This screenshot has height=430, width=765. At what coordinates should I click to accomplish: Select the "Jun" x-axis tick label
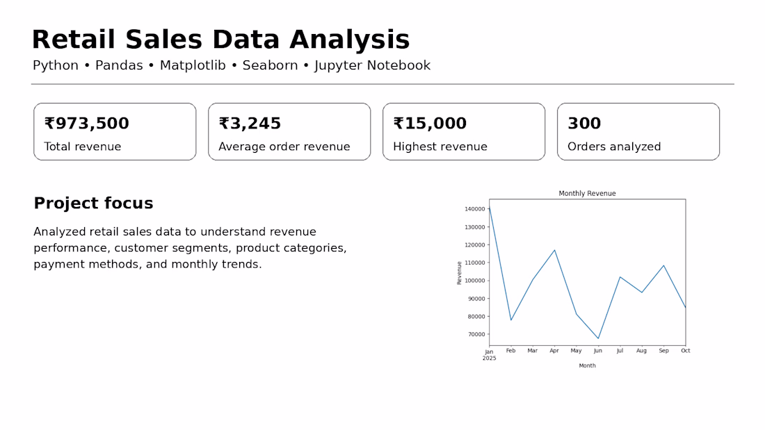tap(598, 351)
